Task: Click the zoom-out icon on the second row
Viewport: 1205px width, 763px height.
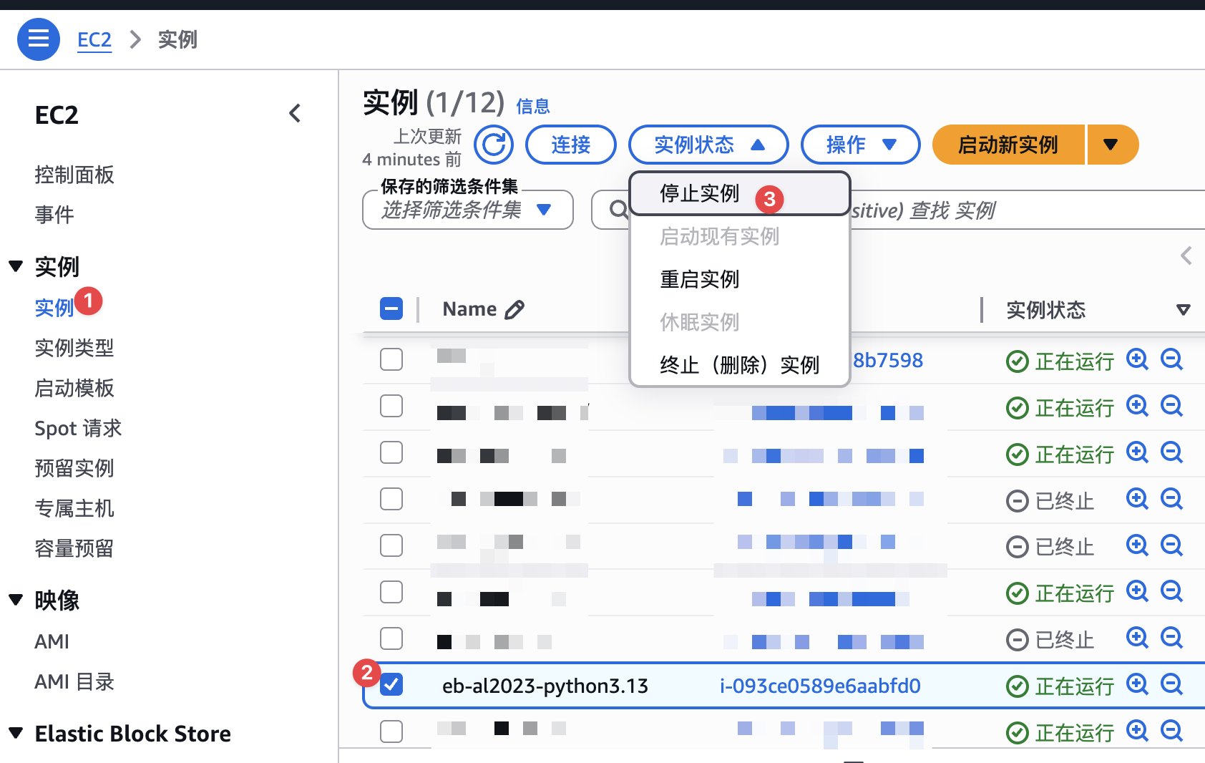Action: (x=1171, y=407)
